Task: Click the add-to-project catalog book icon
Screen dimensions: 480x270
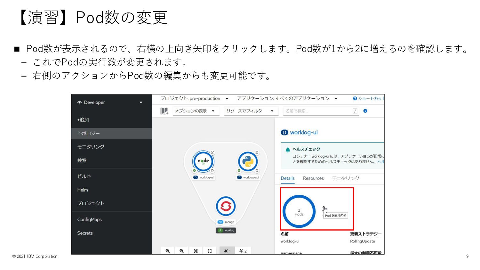Action: pyautogui.click(x=164, y=111)
